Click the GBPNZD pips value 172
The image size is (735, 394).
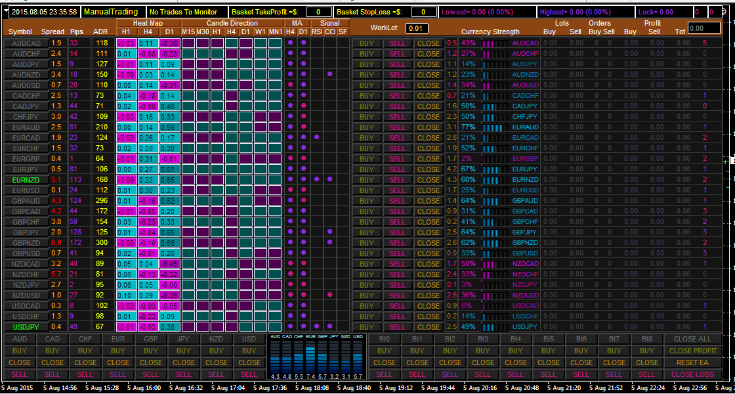point(75,242)
